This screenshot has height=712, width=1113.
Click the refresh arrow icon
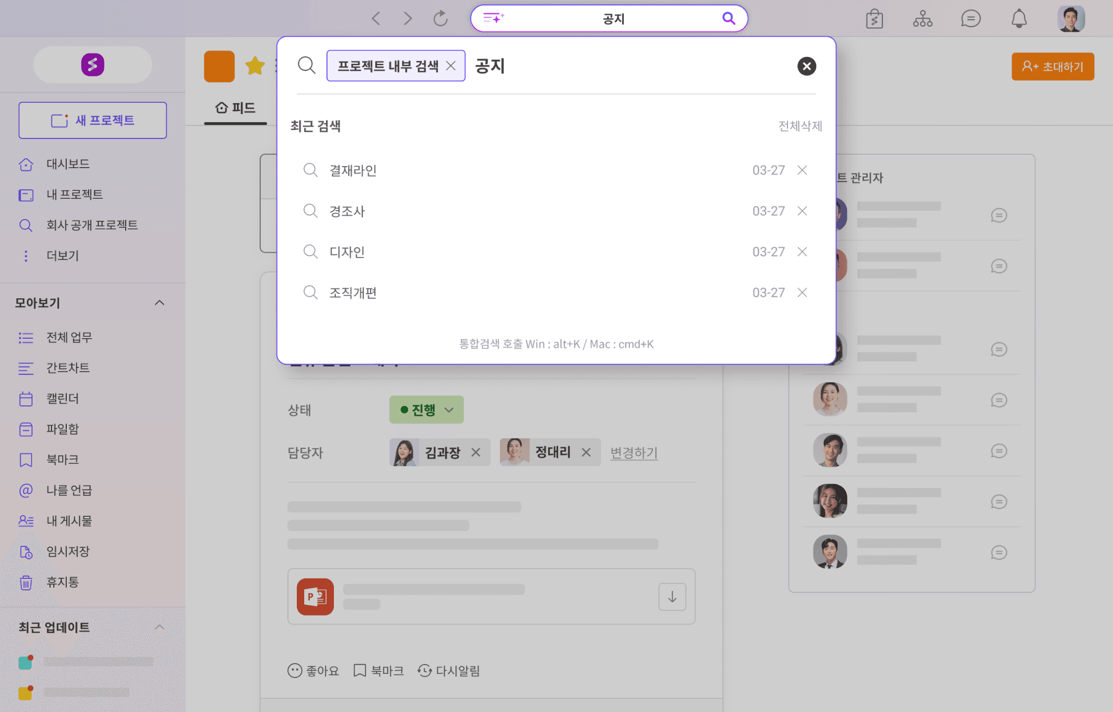(440, 19)
